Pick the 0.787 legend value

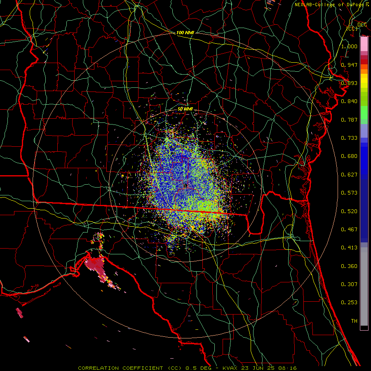pos(349,120)
